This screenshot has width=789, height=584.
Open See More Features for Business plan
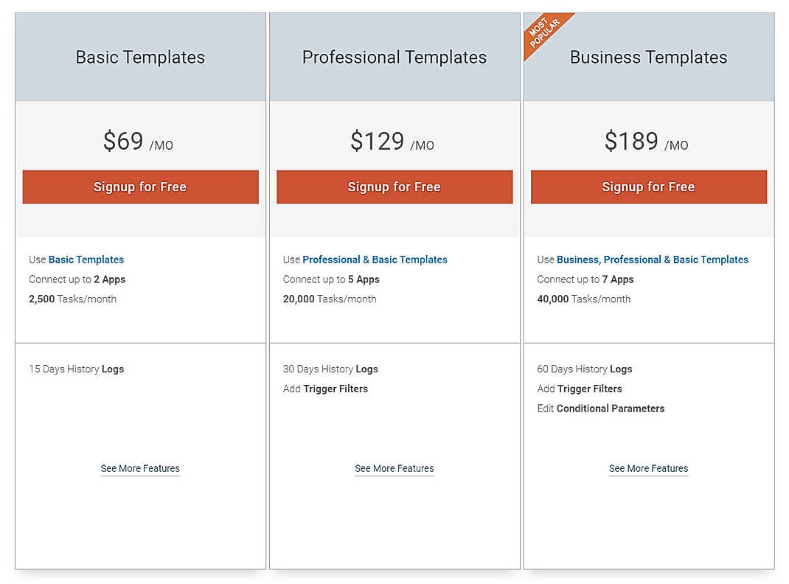(x=648, y=468)
